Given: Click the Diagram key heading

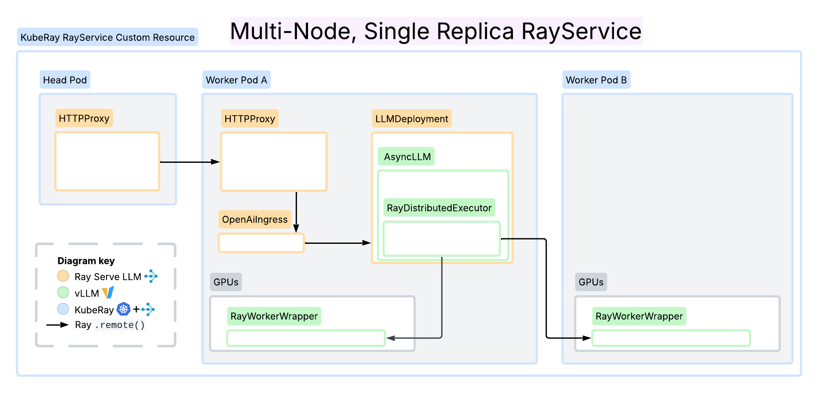Looking at the screenshot, I should point(86,260).
